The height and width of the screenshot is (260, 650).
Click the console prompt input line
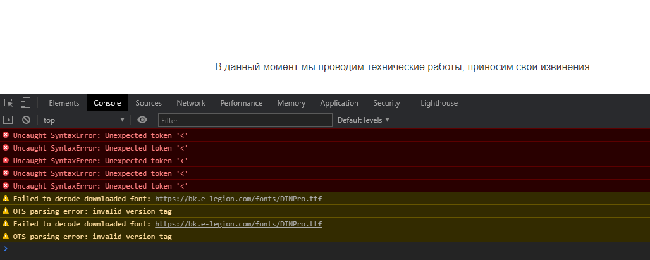tap(316, 249)
